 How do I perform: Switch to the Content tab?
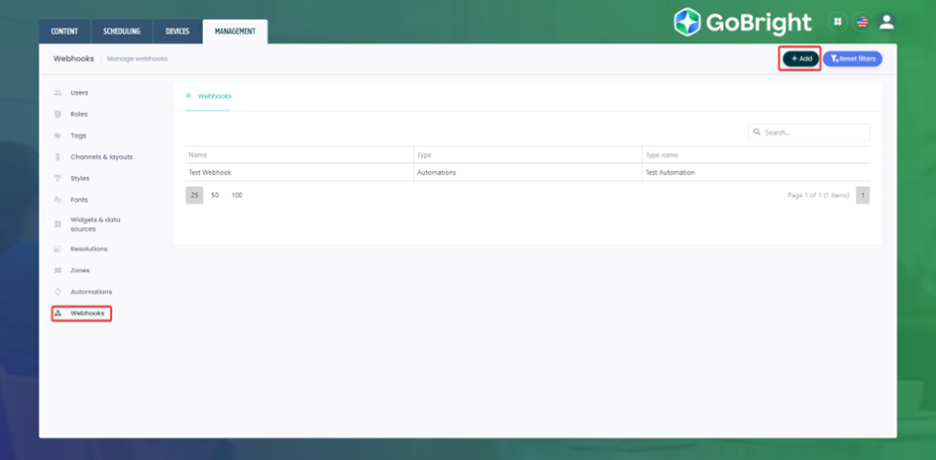pos(64,32)
